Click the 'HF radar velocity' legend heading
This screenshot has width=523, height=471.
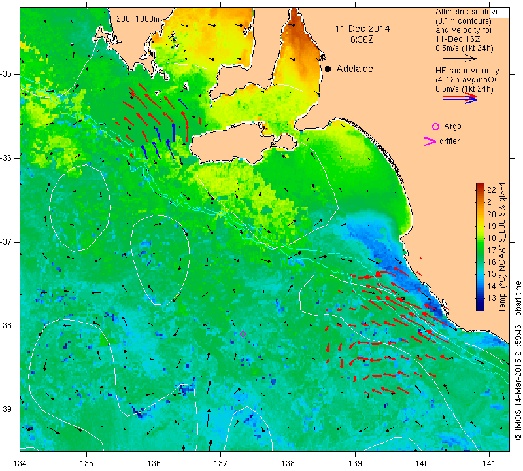467,71
